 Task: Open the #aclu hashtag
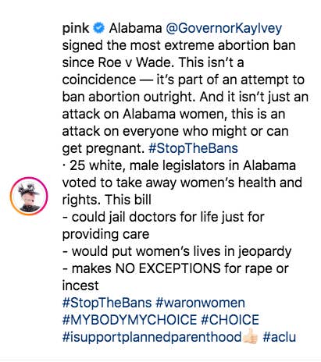pyautogui.click(x=279, y=337)
